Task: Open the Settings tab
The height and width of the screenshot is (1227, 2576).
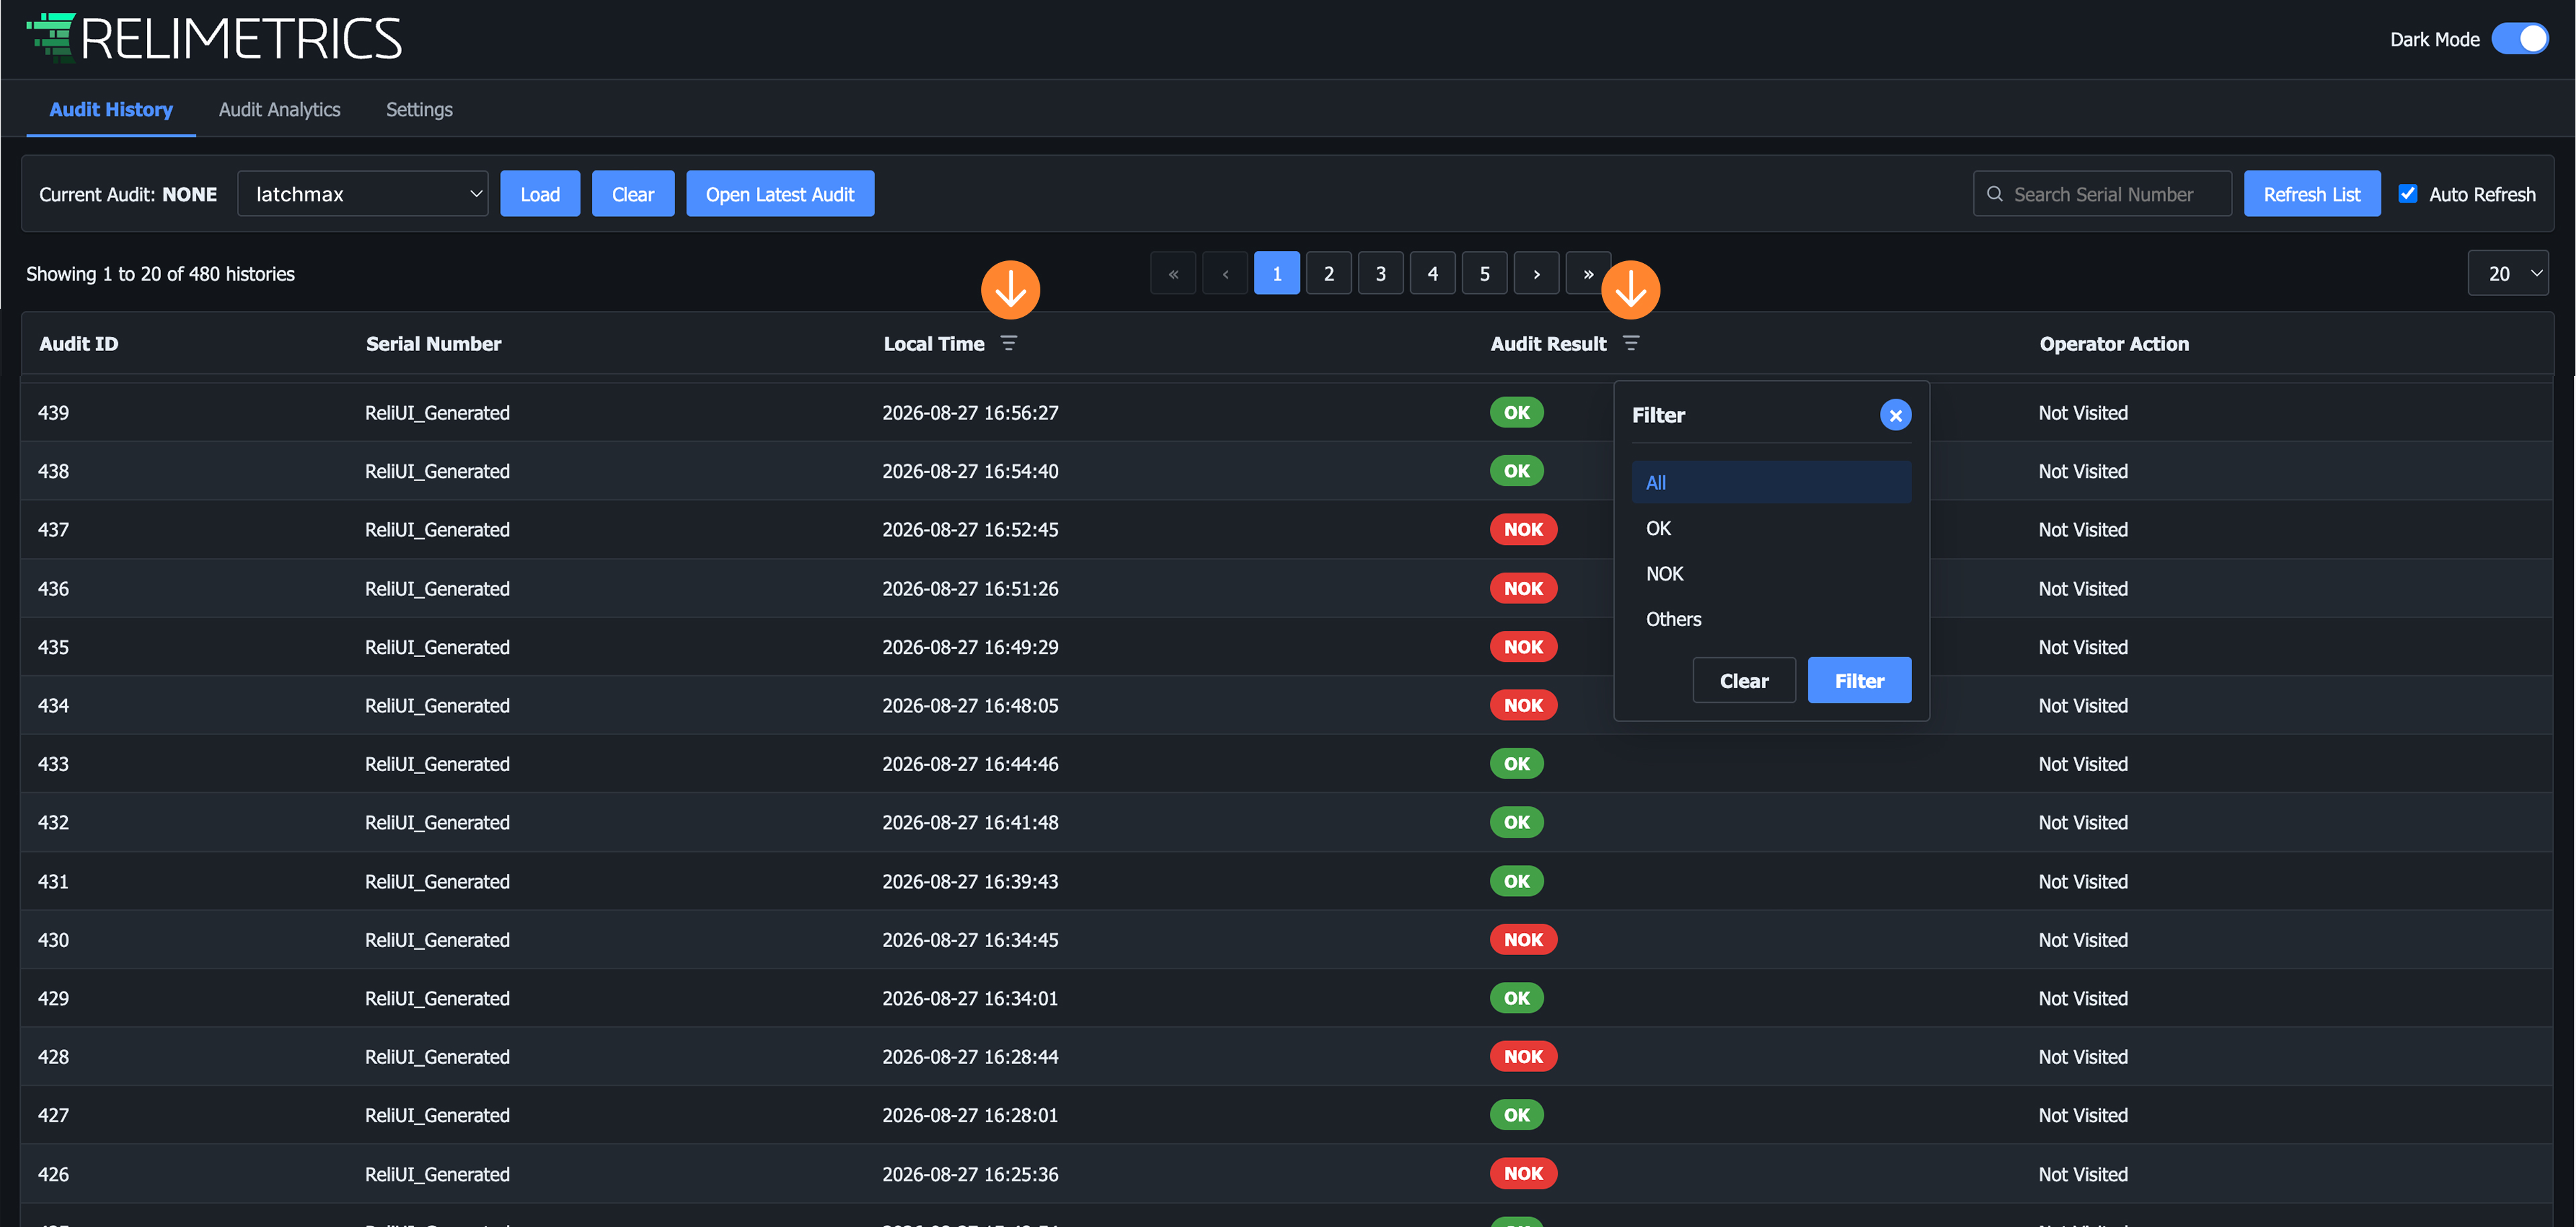Action: 419,109
